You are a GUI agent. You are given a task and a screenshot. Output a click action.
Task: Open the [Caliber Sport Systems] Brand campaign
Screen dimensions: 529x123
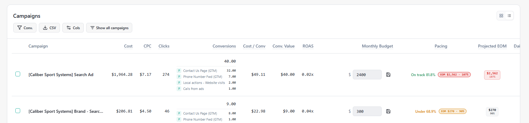click(66, 111)
